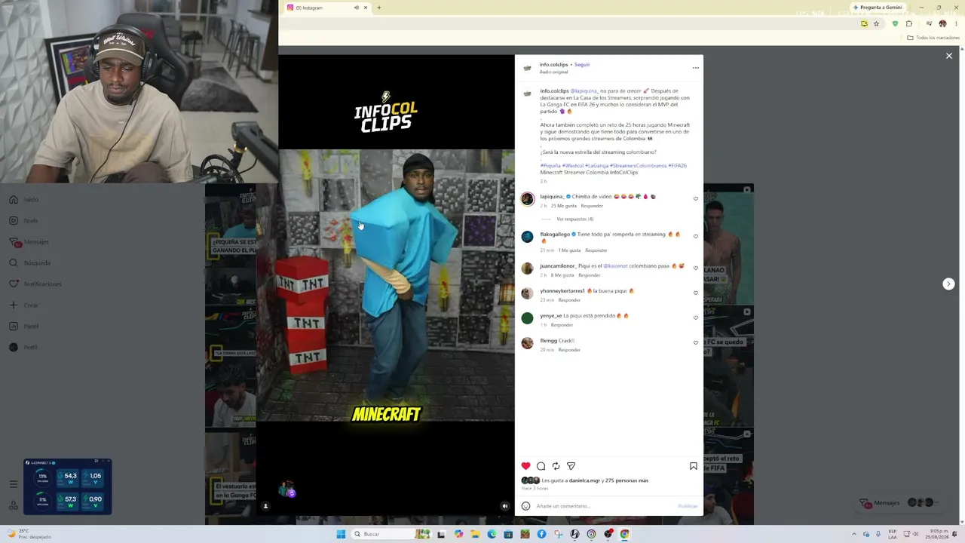Viewport: 965px width, 543px height.
Task: Open the comment bubble icon under the post
Action: tap(541, 466)
